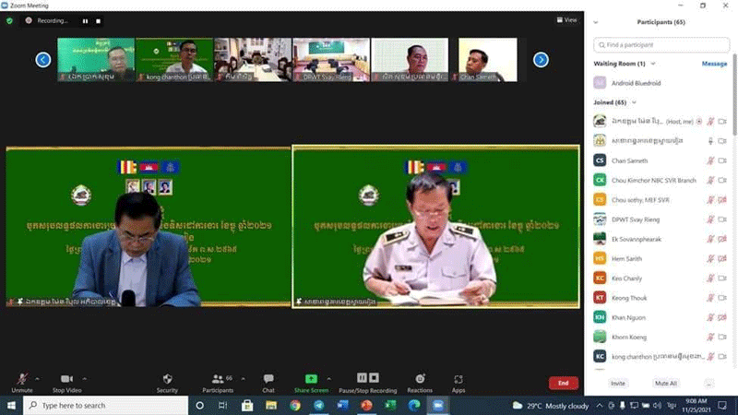Stop the recording from top indicator
The image size is (738, 415).
coord(99,20)
